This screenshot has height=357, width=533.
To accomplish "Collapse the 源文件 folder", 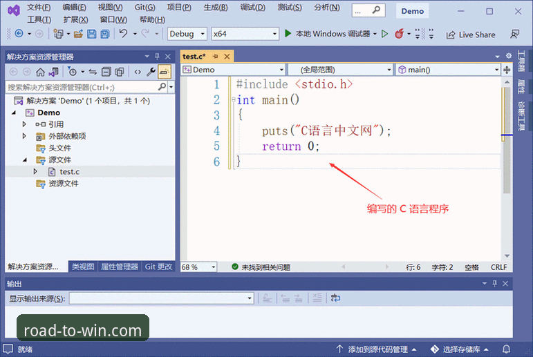I will click(25, 160).
